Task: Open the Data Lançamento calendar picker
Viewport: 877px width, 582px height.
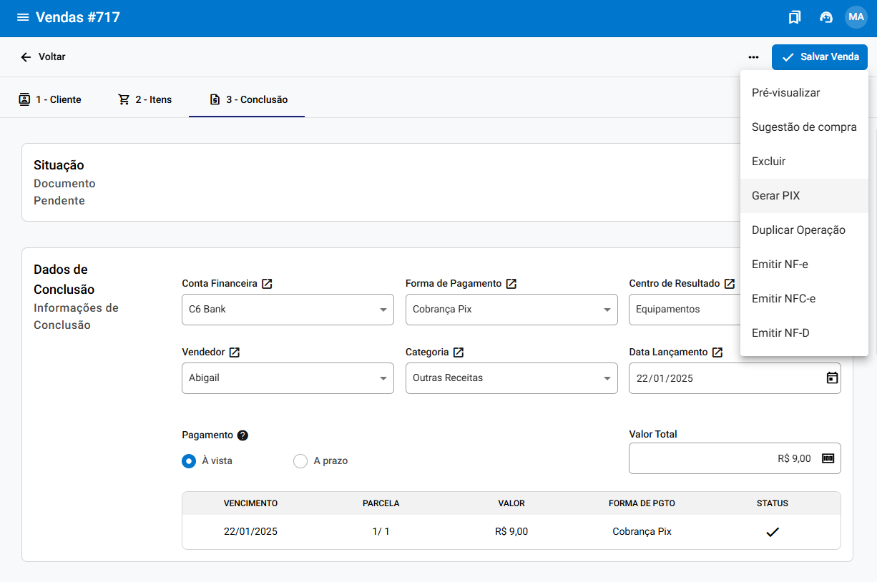Action: pyautogui.click(x=831, y=378)
